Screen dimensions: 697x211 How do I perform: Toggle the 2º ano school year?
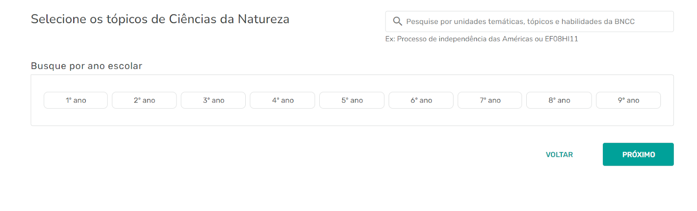click(144, 100)
